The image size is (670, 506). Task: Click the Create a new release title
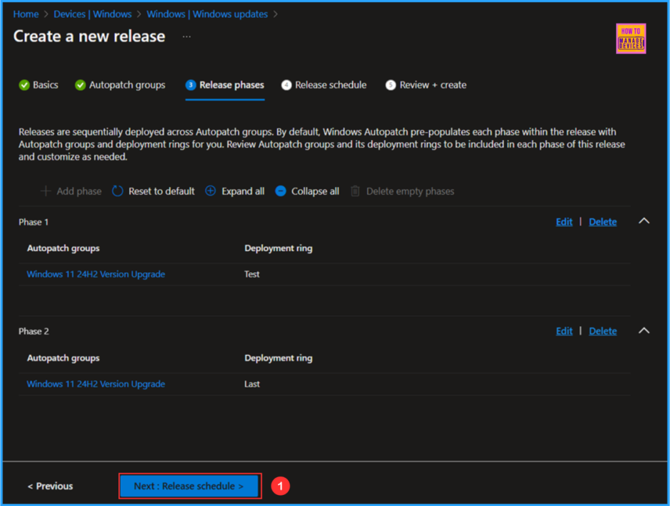click(89, 37)
